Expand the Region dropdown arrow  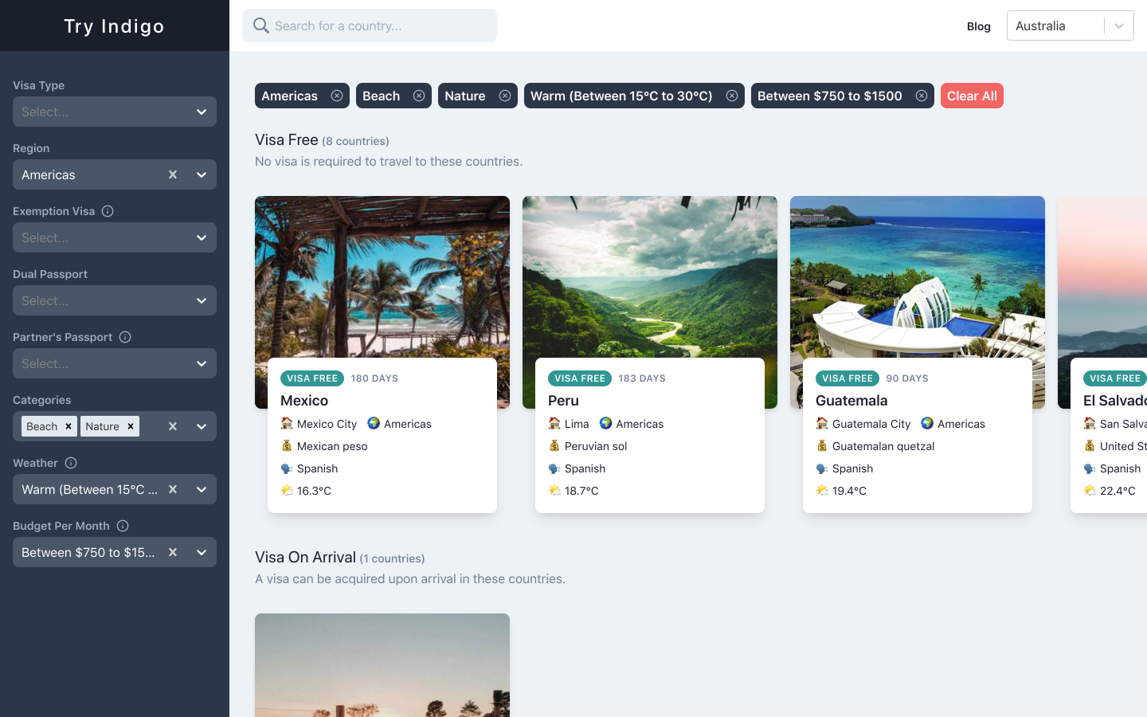202,174
